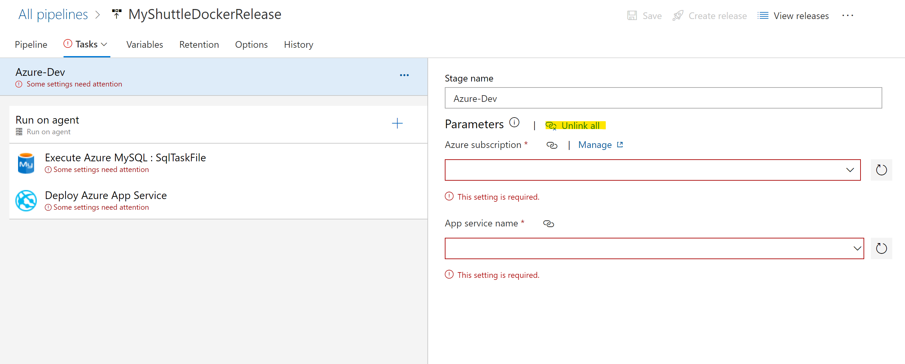Expand the Tasks tab chevron

pyautogui.click(x=104, y=44)
